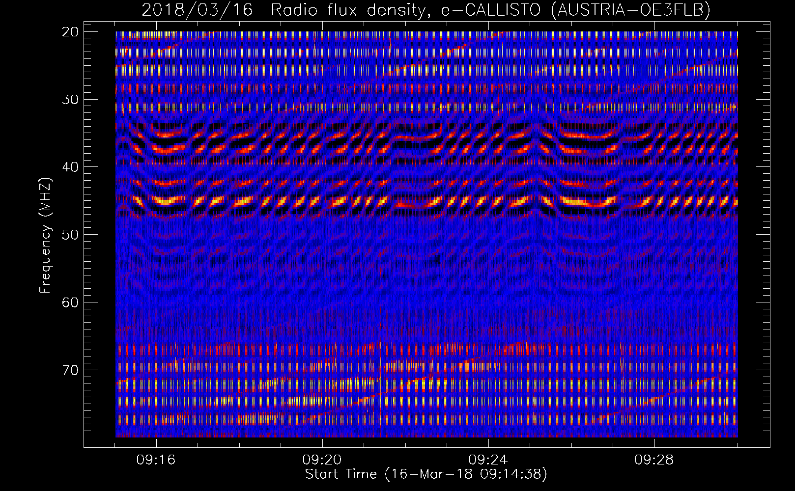Click the '40' frequency tick label
The image size is (795, 491).
coord(71,167)
